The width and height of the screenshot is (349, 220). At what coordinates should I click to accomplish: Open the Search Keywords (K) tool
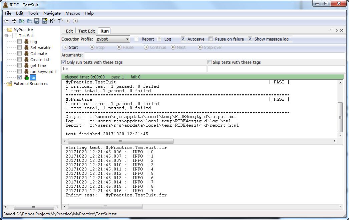(52, 21)
